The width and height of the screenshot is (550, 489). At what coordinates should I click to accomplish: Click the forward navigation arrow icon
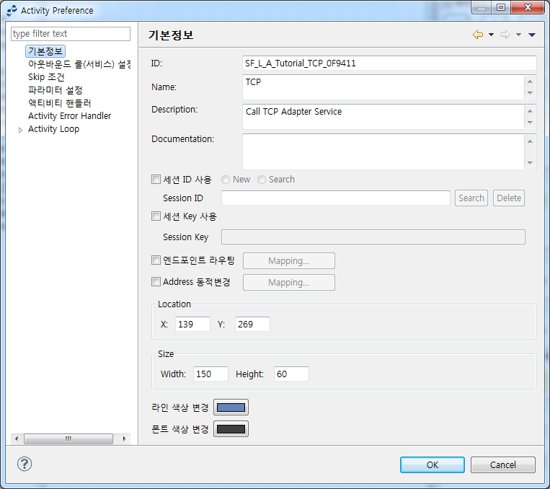[x=505, y=35]
